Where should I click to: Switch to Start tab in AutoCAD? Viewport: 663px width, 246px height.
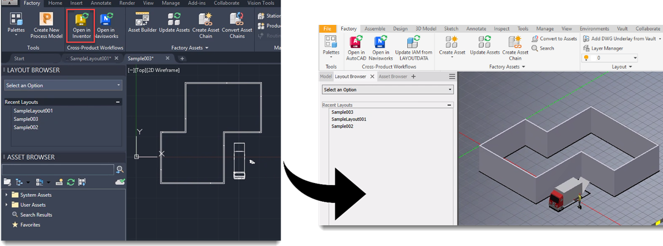pyautogui.click(x=19, y=59)
